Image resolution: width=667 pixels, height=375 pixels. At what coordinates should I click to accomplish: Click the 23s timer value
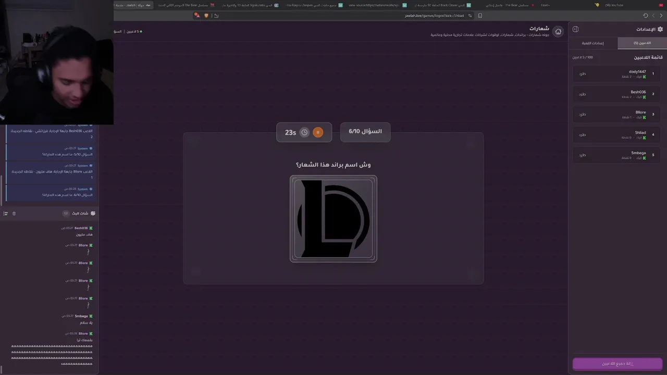[290, 132]
